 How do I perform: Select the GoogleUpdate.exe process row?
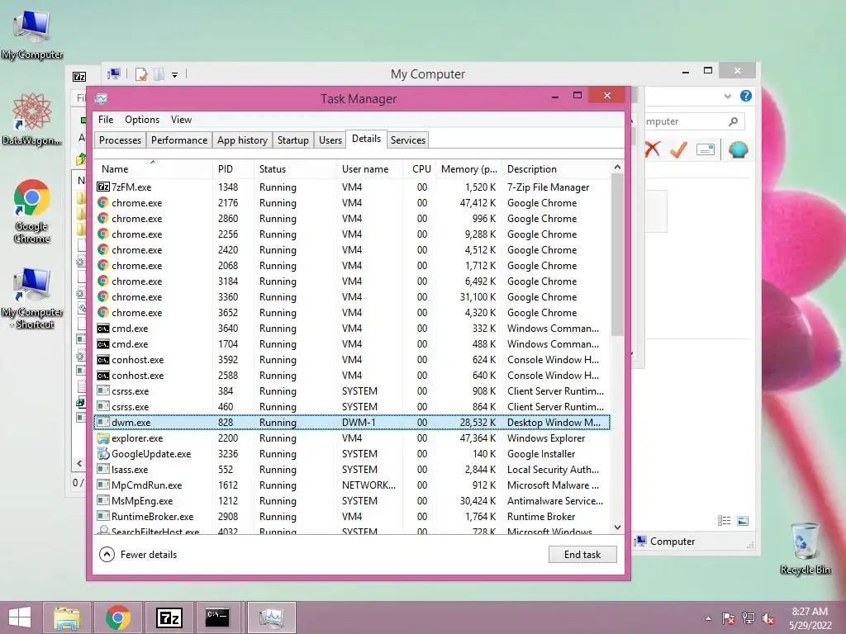coord(352,454)
